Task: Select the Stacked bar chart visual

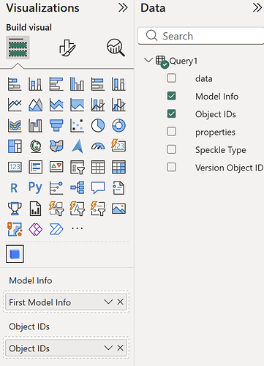Action: tap(15, 84)
